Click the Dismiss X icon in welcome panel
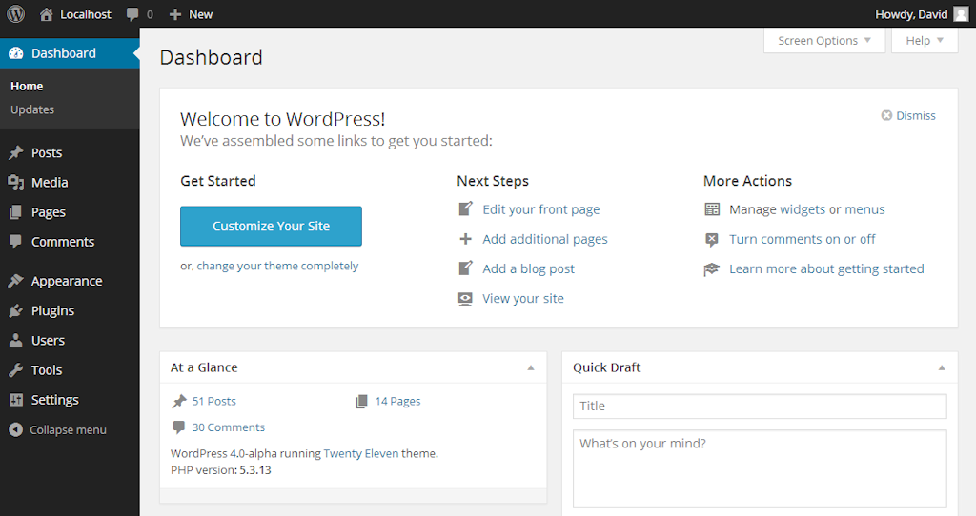Viewport: 976px width, 516px height. (x=887, y=115)
